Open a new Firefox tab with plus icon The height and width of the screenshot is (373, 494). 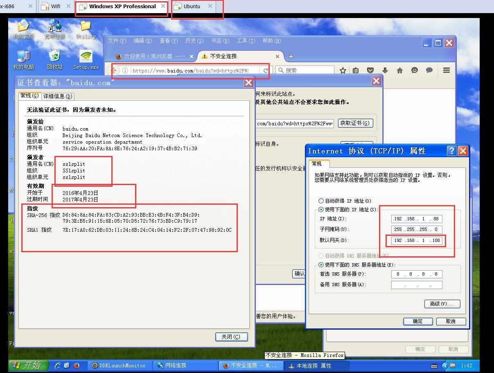291,57
